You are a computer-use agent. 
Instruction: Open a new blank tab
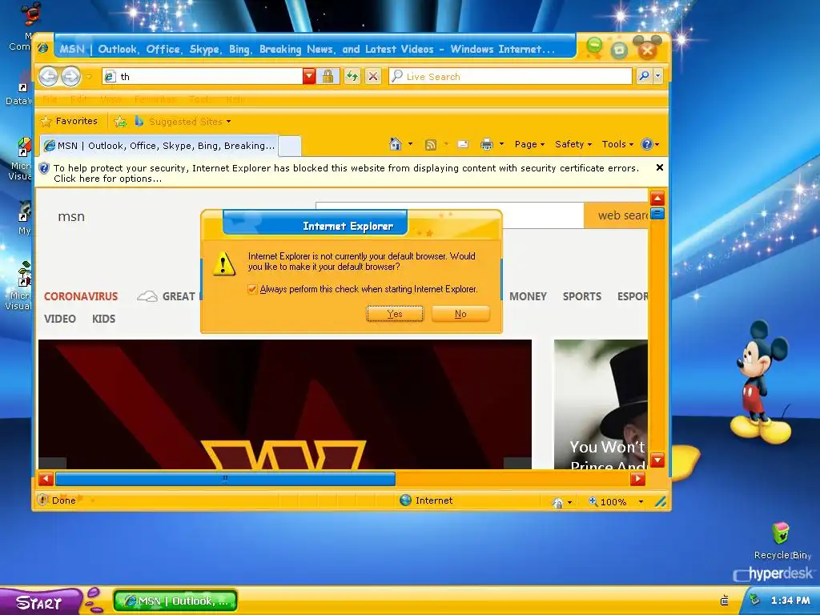pyautogui.click(x=290, y=146)
